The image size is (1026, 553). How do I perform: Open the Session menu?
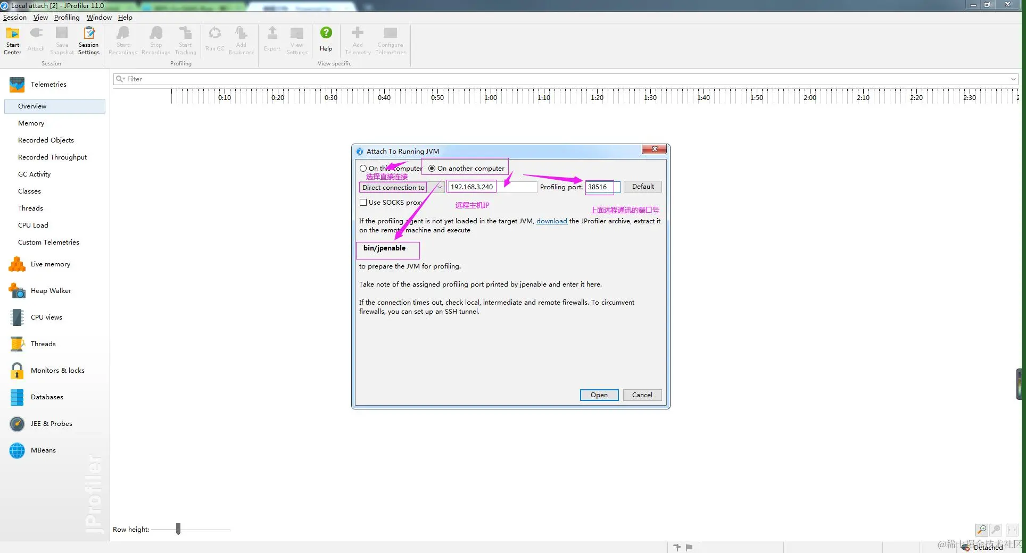[x=15, y=18]
